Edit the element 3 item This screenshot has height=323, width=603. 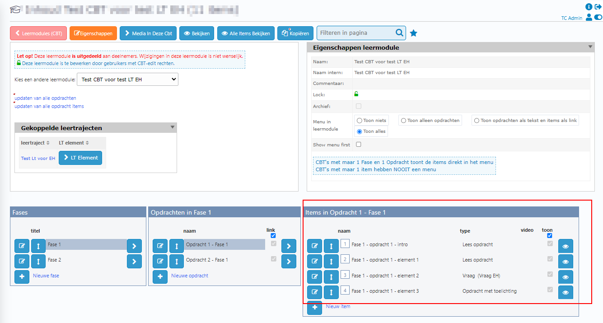point(314,292)
